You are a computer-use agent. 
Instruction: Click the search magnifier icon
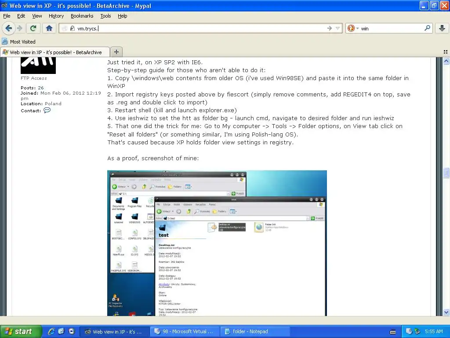tap(427, 28)
